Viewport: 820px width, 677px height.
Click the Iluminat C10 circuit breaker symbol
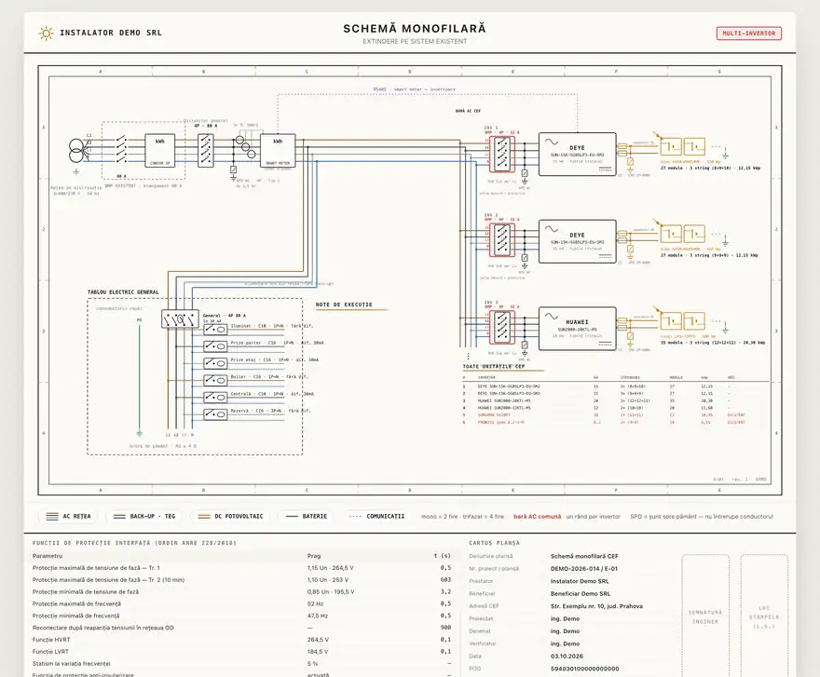215,330
